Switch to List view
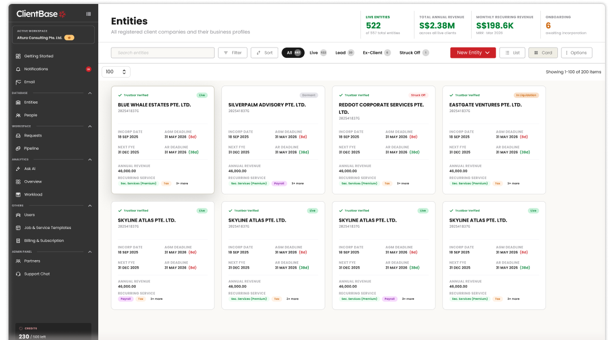 tap(512, 53)
